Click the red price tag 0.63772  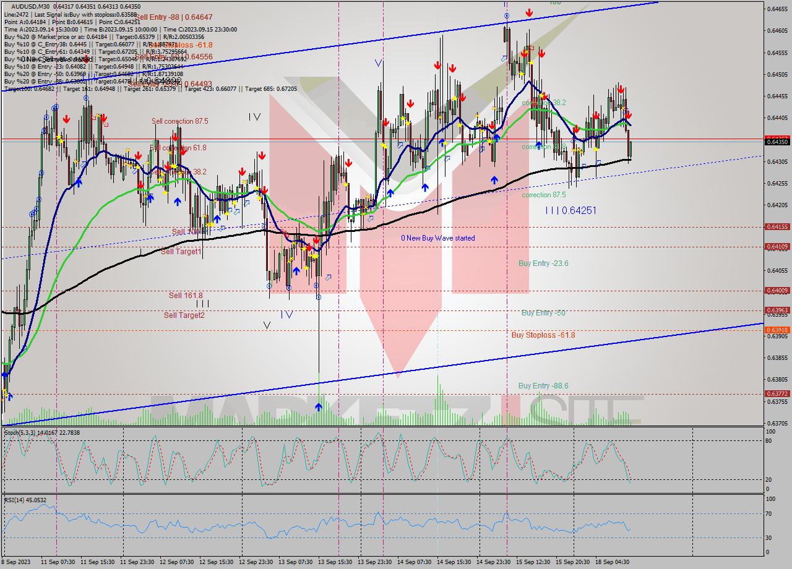coord(778,394)
